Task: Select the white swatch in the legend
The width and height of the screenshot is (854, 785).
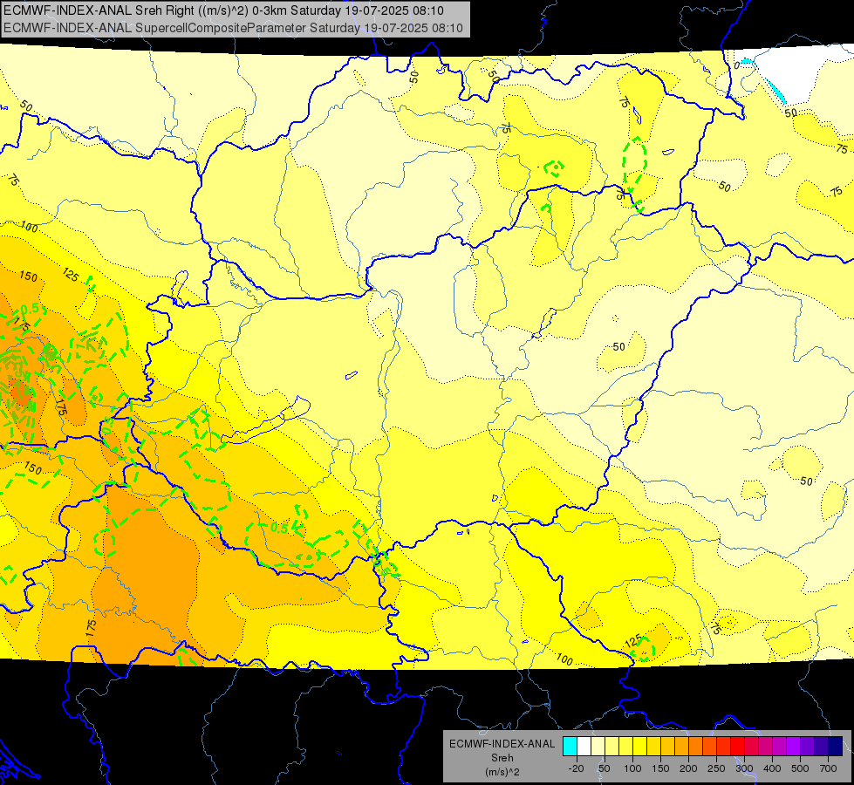Action: click(584, 747)
